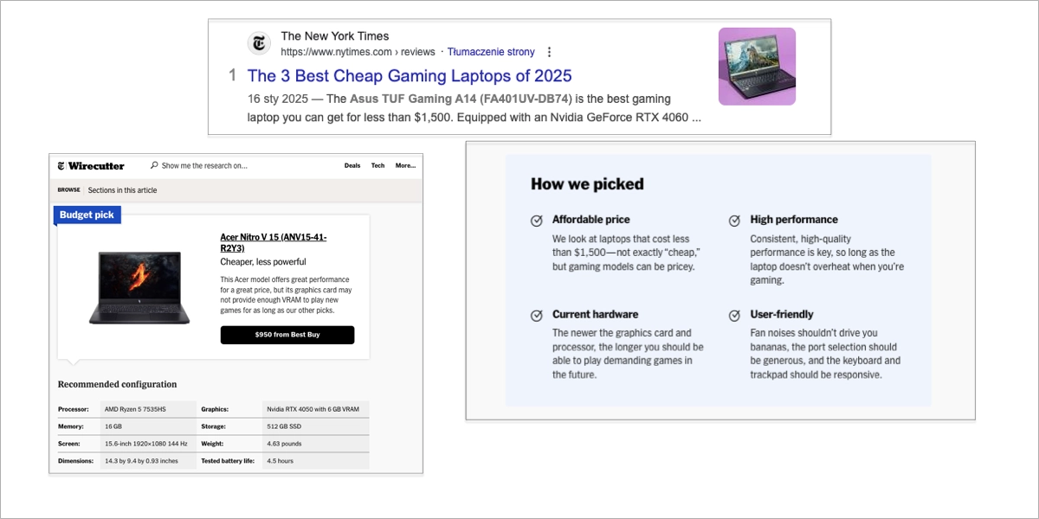Click the Wirecutter masthead logo
This screenshot has width=1039, height=519.
tap(89, 164)
